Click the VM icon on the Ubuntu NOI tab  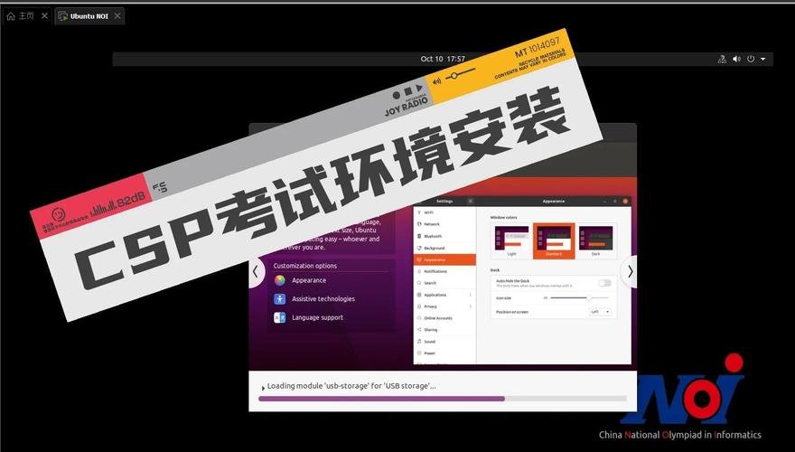pos(63,16)
